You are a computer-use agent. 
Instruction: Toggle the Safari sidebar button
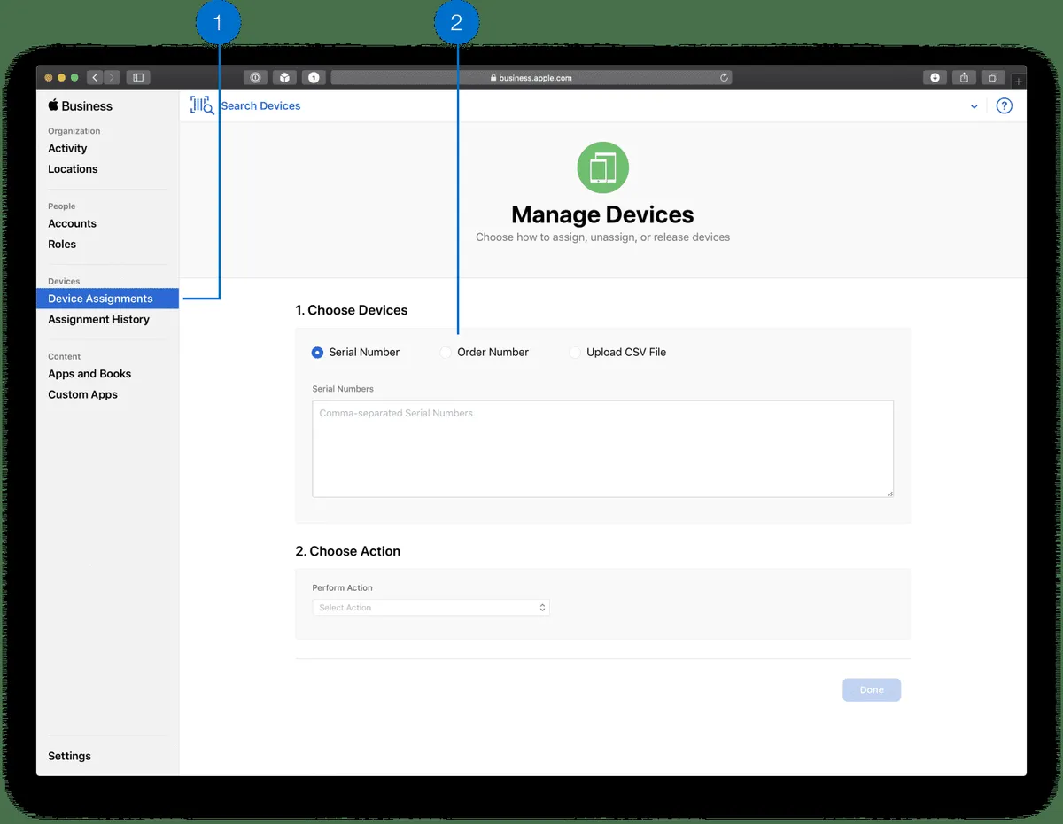click(138, 78)
